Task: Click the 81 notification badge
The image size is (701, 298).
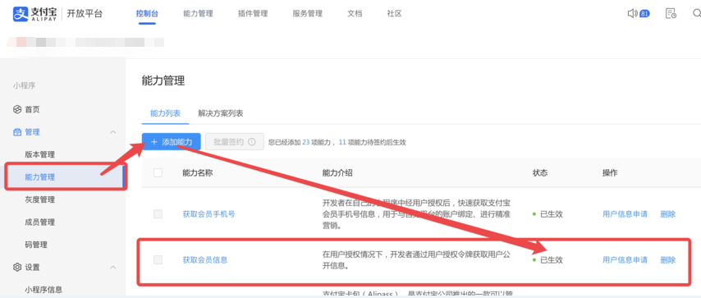Action: point(644,14)
